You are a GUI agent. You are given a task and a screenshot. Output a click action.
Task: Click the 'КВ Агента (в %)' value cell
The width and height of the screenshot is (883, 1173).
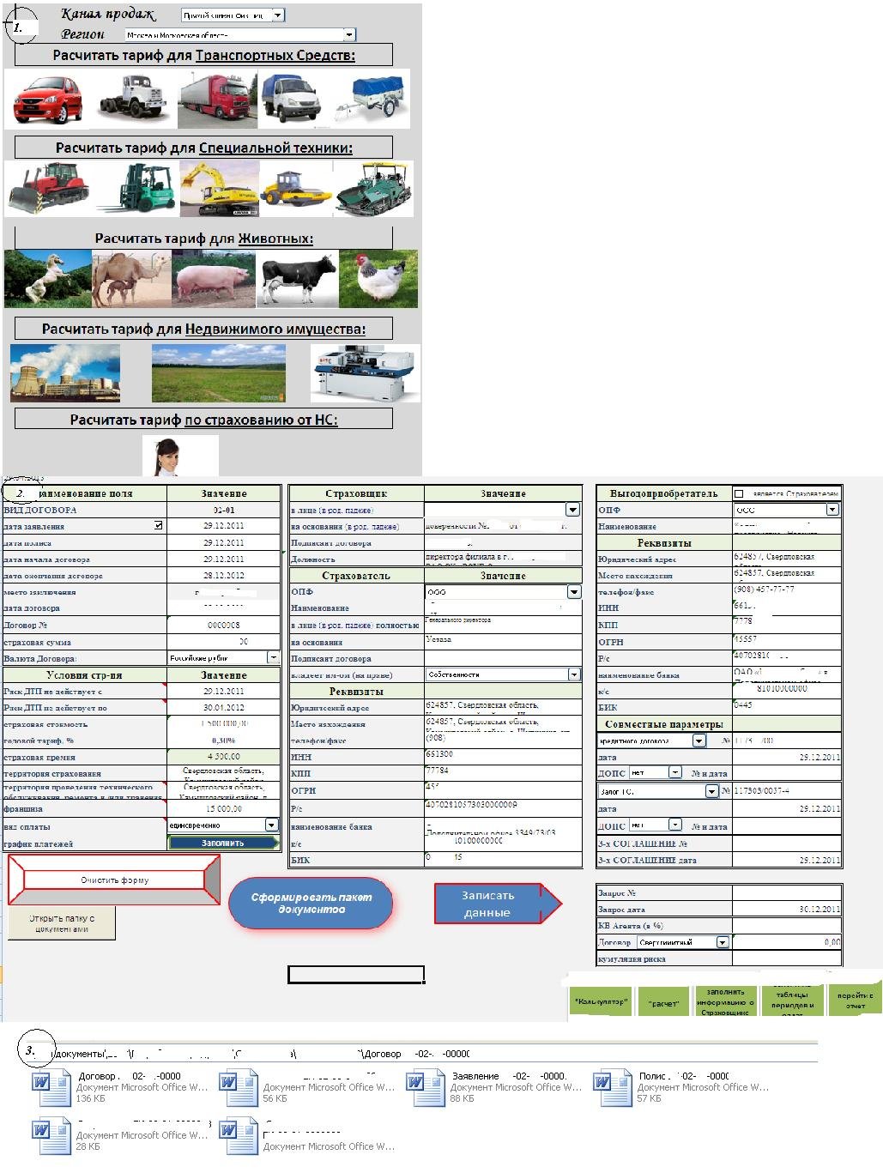pyautogui.click(x=787, y=926)
